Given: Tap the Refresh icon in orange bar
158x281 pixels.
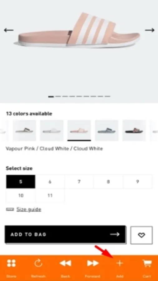Looking at the screenshot, I should pyautogui.click(x=38, y=263).
